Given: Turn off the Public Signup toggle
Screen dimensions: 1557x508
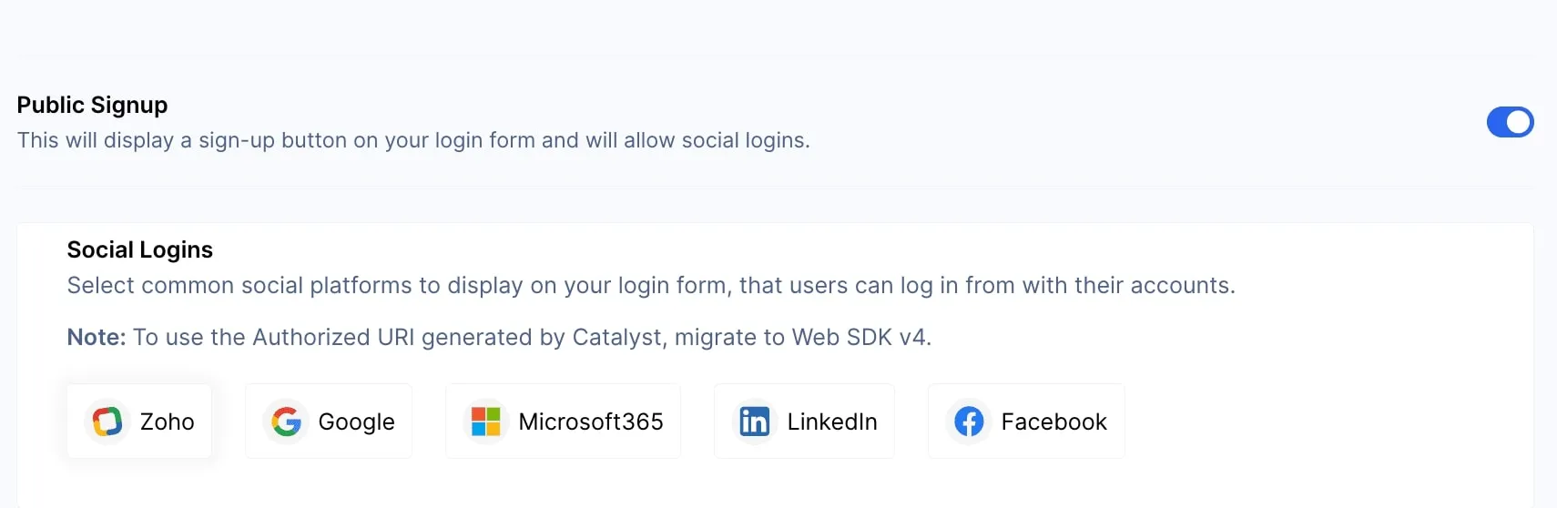Looking at the screenshot, I should click(x=1510, y=122).
